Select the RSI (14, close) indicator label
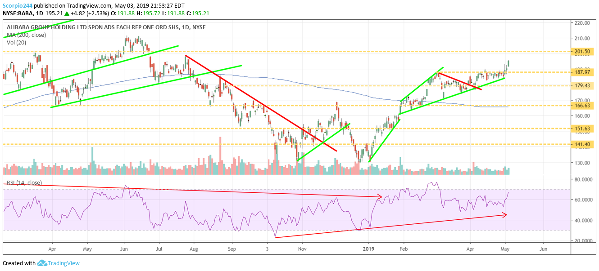This screenshot has width=599, height=271. click(x=24, y=183)
